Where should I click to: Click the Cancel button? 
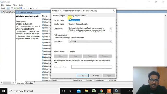click(x=96, y=76)
